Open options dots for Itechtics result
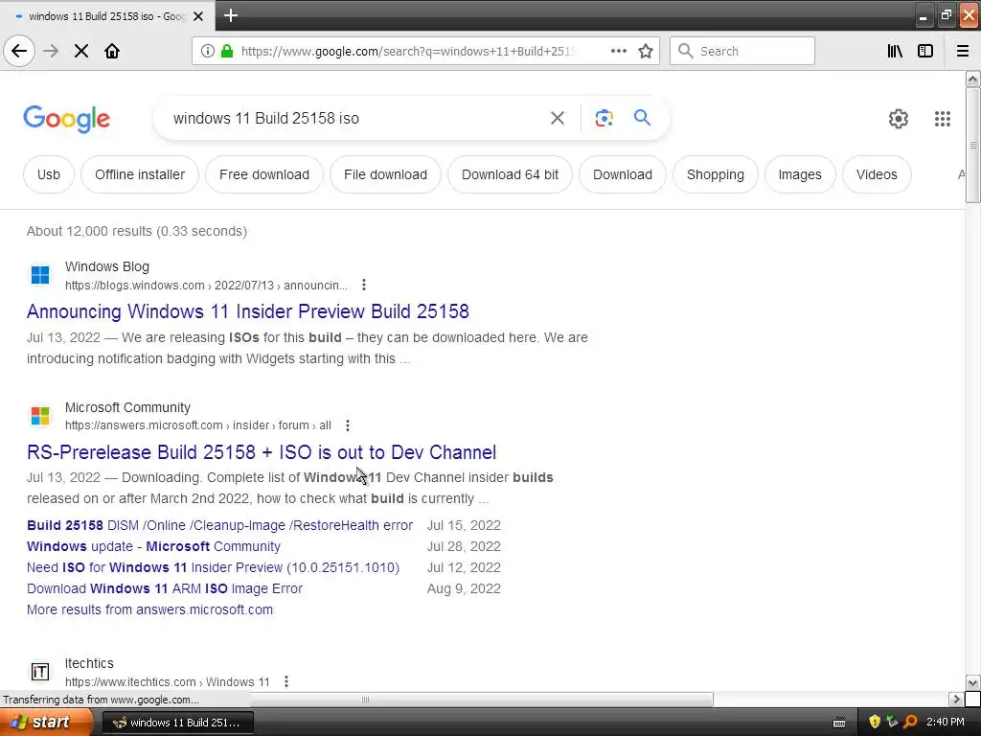Screen dimensions: 981x736 click(285, 681)
